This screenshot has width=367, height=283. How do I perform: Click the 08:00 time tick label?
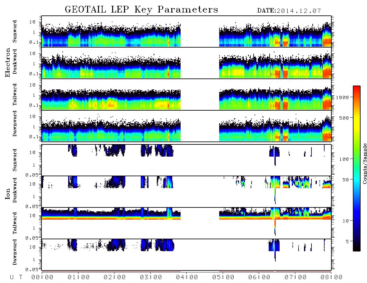tap(331, 278)
